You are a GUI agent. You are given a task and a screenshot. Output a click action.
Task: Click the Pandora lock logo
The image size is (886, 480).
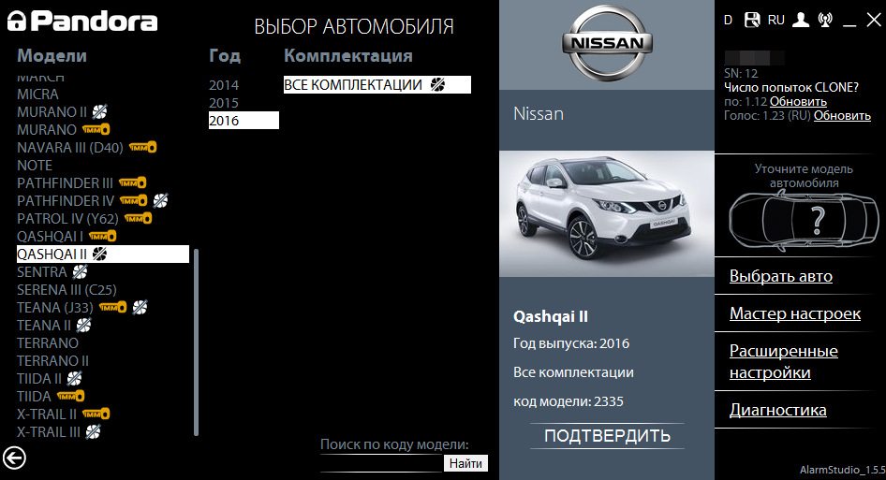[81, 21]
